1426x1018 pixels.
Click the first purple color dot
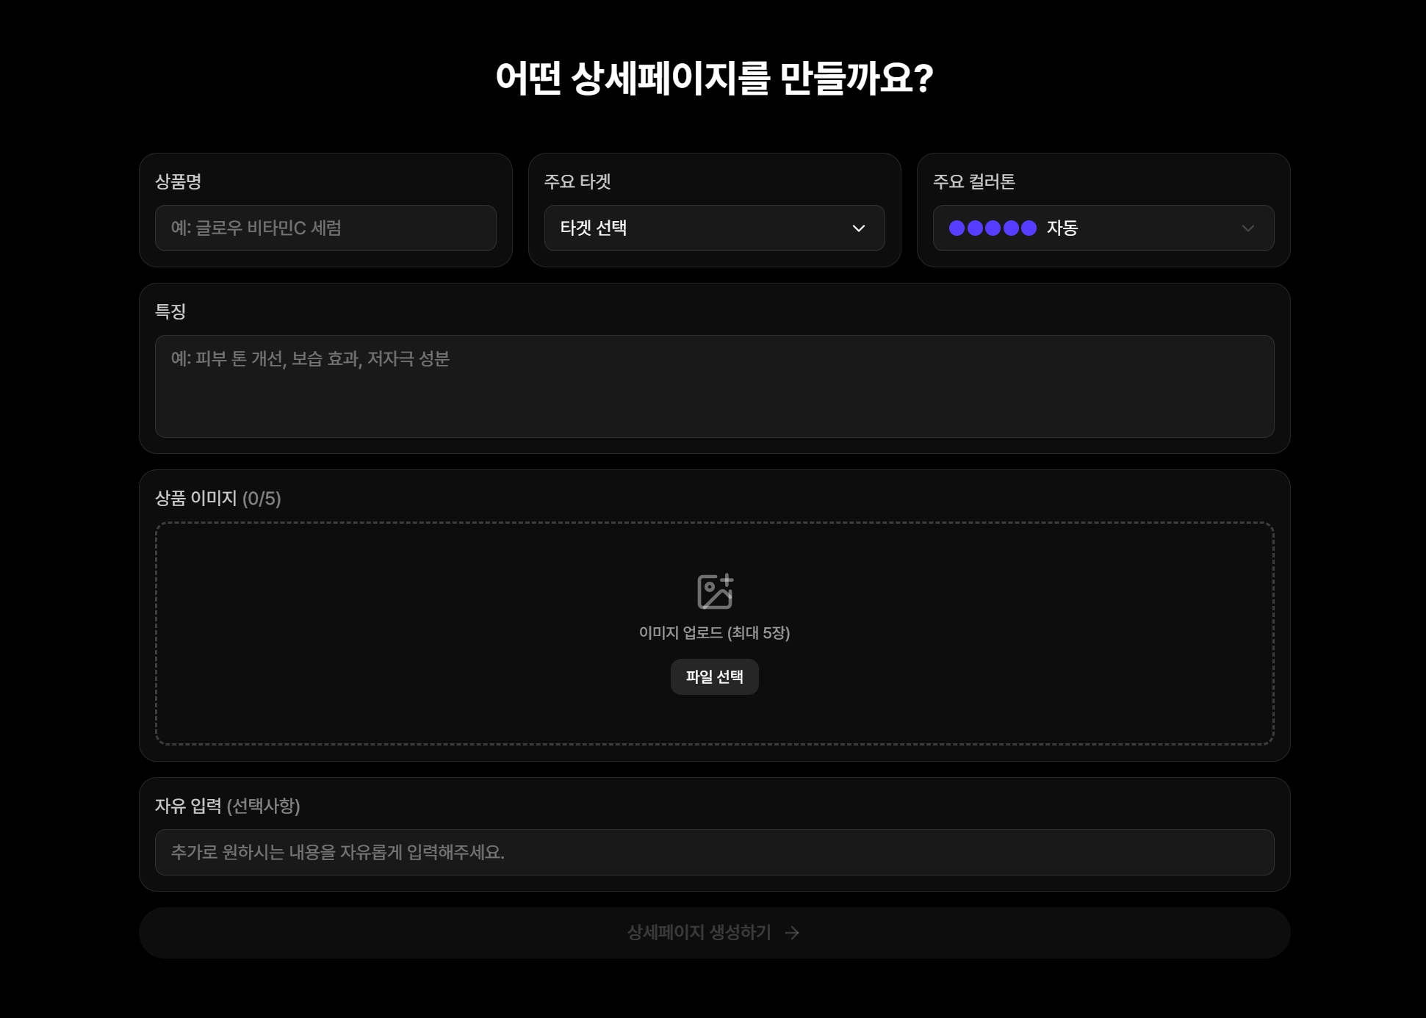pos(957,228)
